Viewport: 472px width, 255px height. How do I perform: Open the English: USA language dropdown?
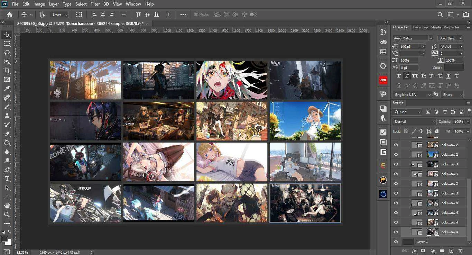click(412, 94)
